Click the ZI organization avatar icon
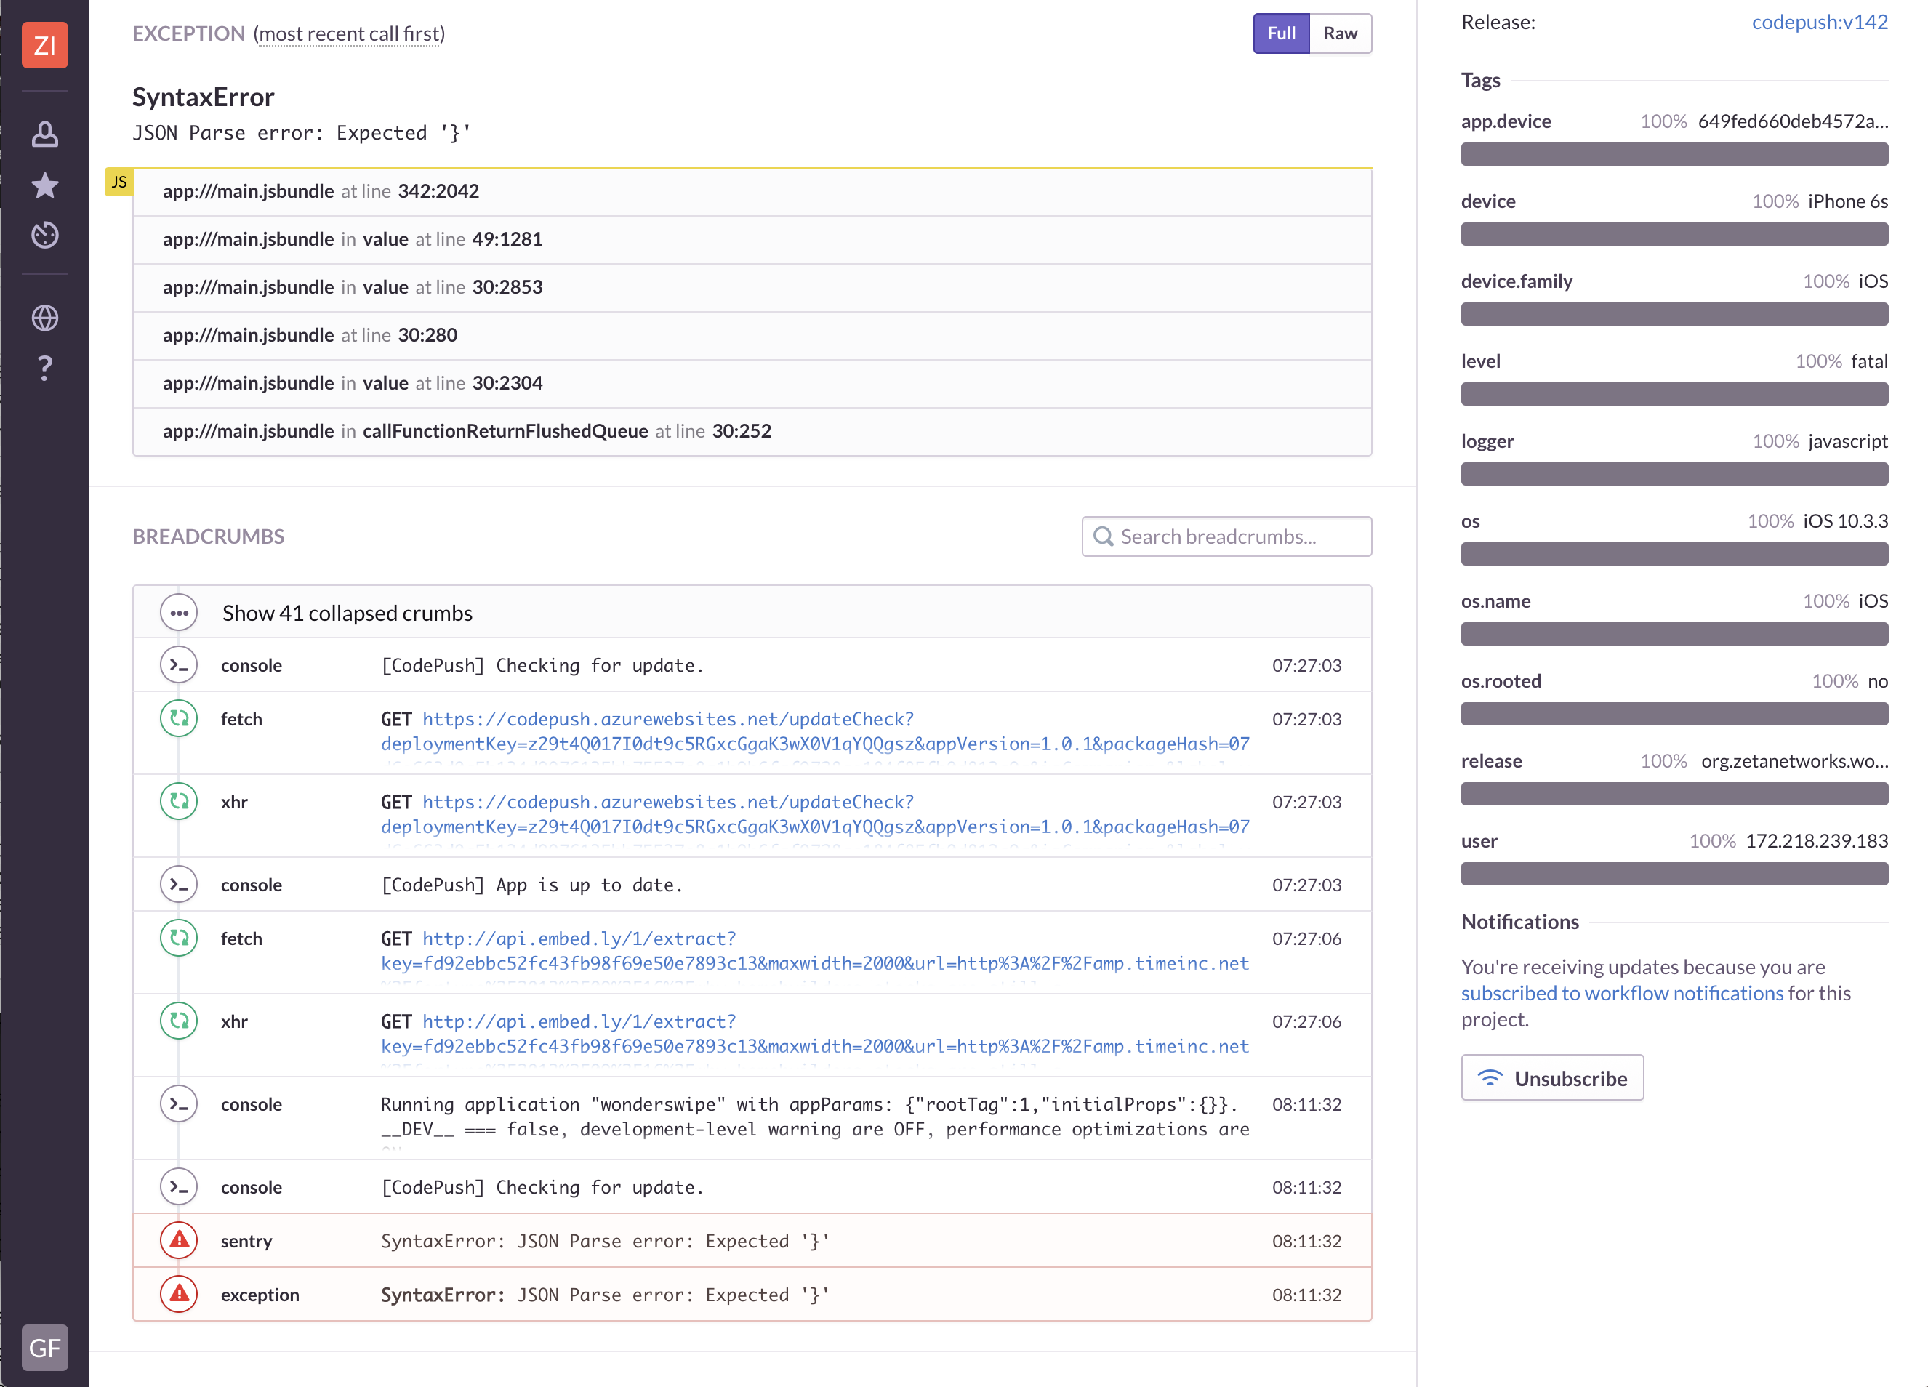The width and height of the screenshot is (1928, 1387). [x=44, y=44]
